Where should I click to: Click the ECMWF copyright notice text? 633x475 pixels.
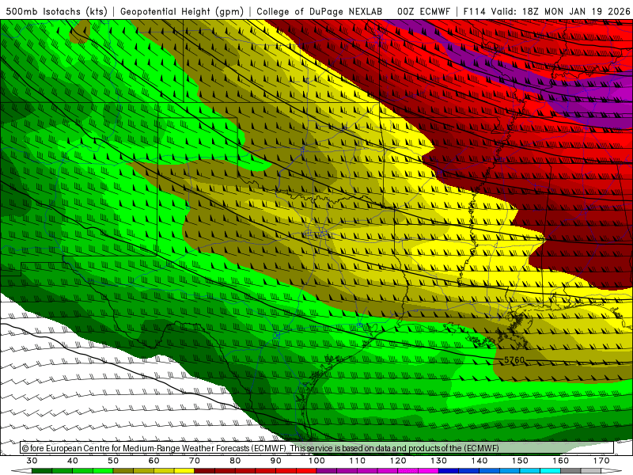point(260,448)
